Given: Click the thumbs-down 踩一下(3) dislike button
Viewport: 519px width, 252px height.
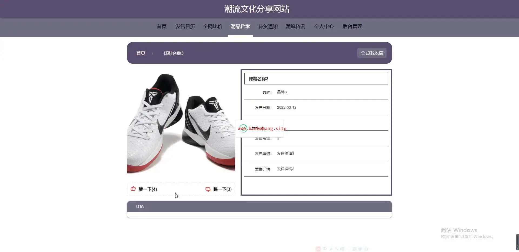Looking at the screenshot, I should [218, 189].
